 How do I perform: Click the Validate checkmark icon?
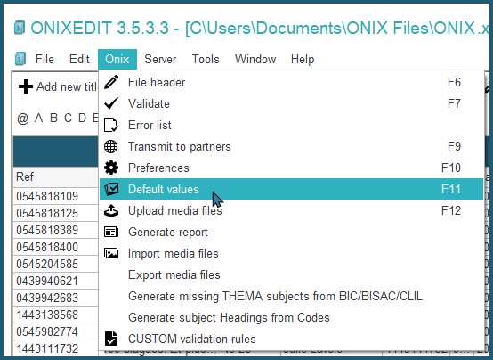(x=111, y=103)
